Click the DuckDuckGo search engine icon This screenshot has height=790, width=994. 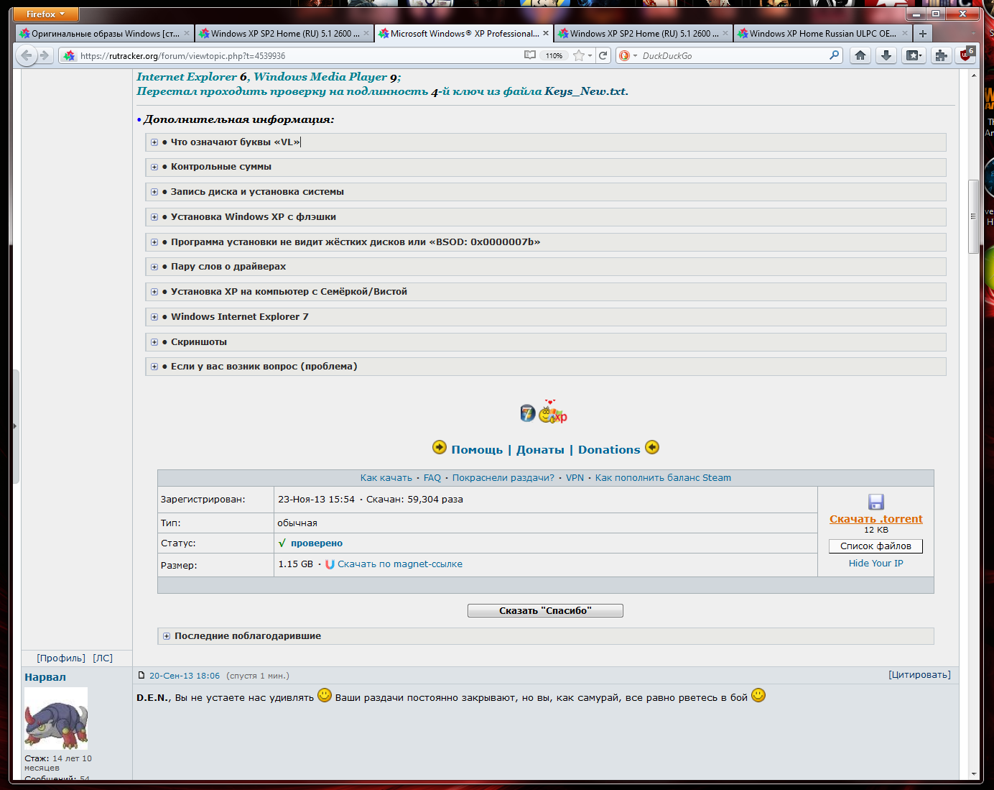coord(624,55)
